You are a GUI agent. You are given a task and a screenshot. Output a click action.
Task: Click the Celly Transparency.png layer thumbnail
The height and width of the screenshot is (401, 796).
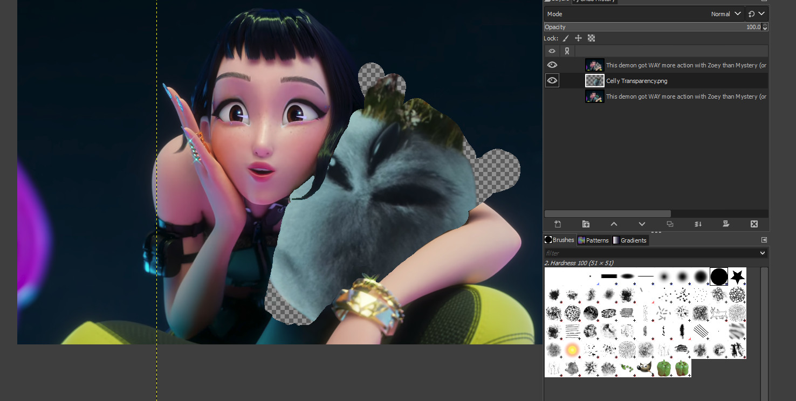[595, 81]
